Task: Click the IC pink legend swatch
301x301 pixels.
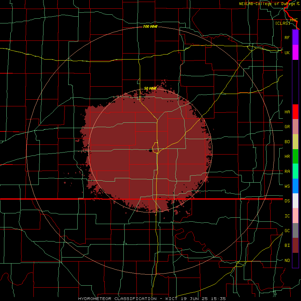Action: pyautogui.click(x=295, y=216)
